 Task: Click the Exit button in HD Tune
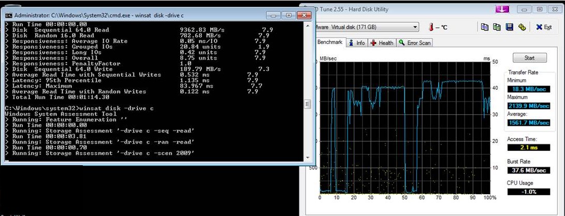coord(544,27)
